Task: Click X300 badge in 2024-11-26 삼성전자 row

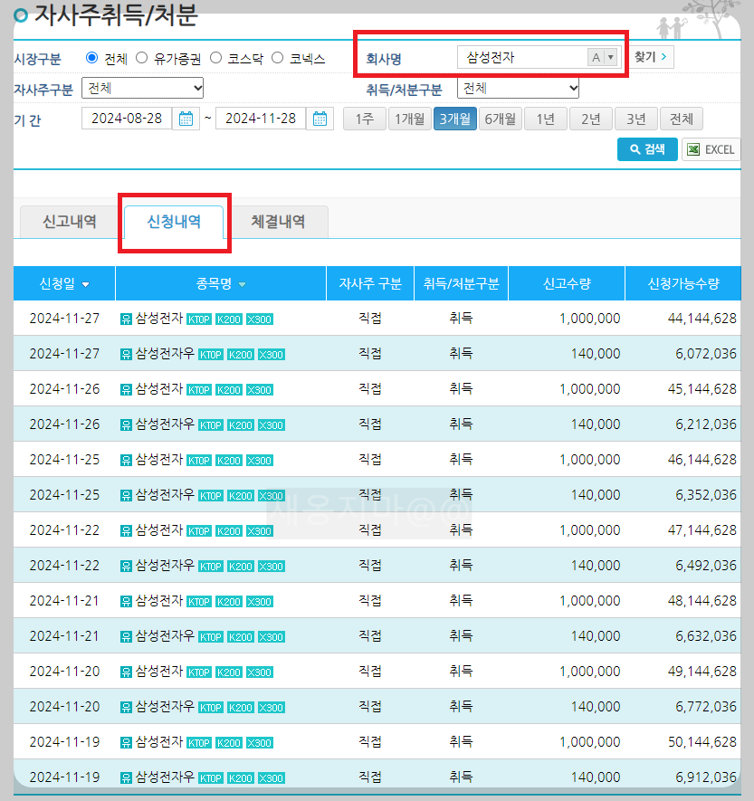Action: tap(260, 390)
